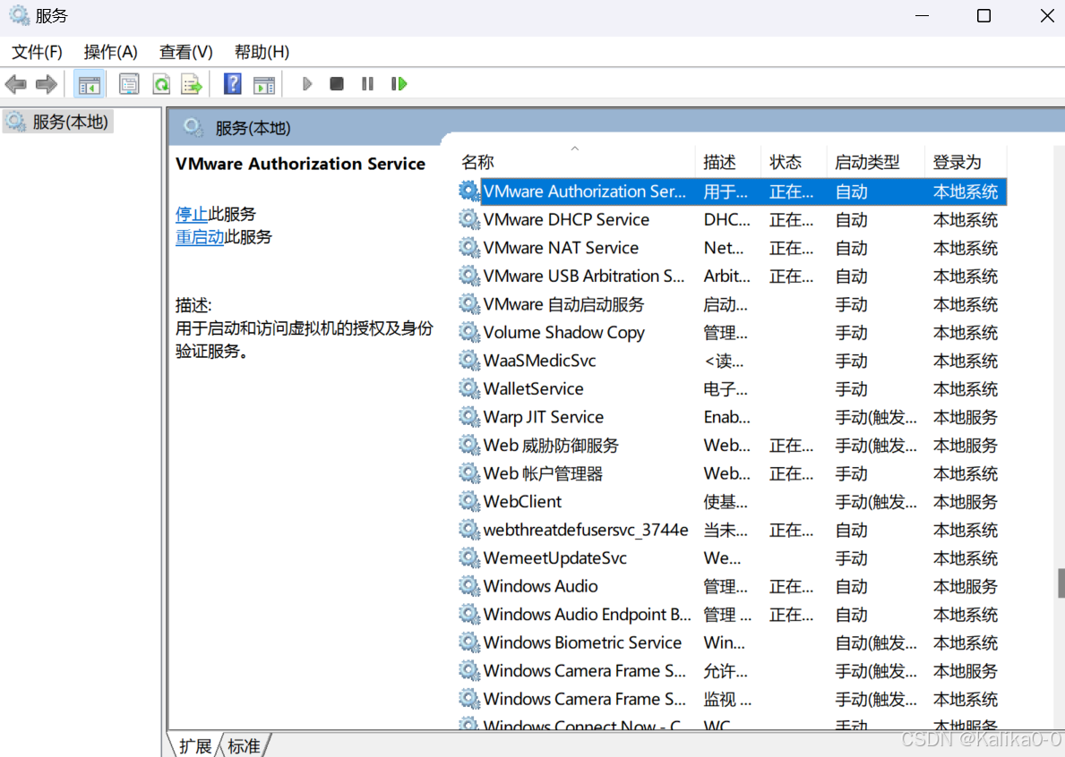
Task: Click gear icon of Windows Audio row
Action: [x=468, y=586]
